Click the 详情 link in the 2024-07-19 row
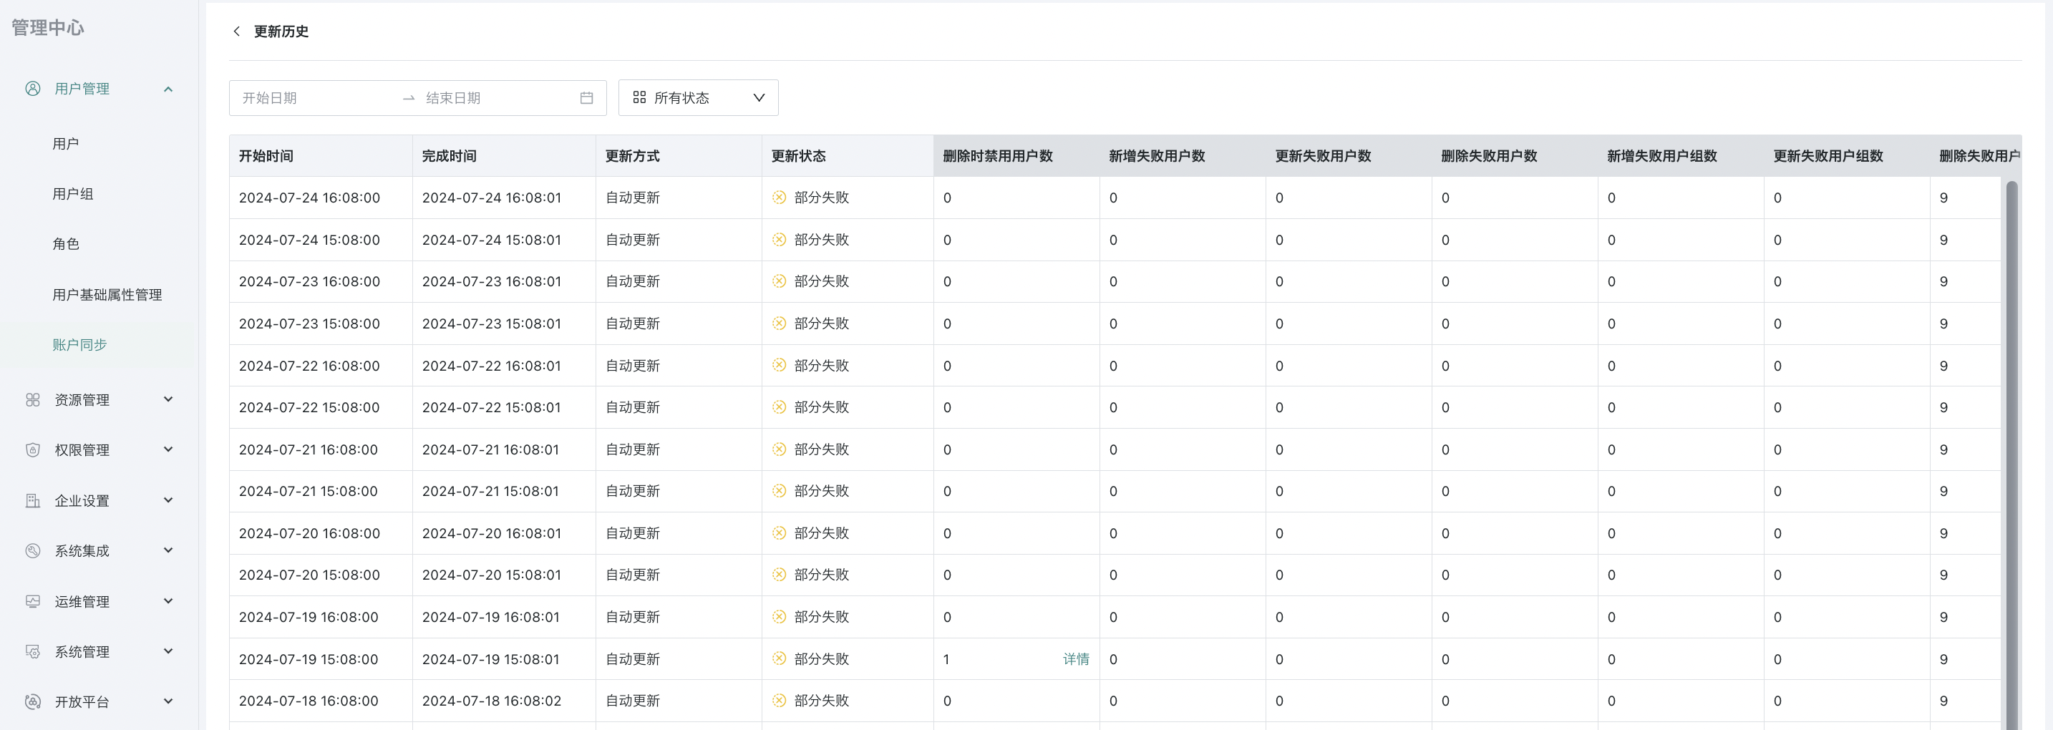This screenshot has width=2053, height=730. pyautogui.click(x=1076, y=659)
